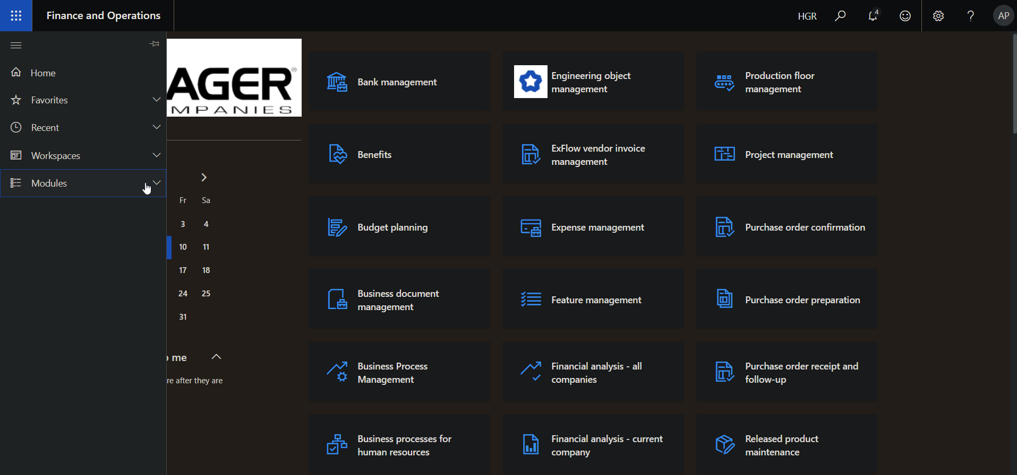Screen dimensions: 1017x475
Task: Expand the Recent chevron
Action: [x=157, y=127]
